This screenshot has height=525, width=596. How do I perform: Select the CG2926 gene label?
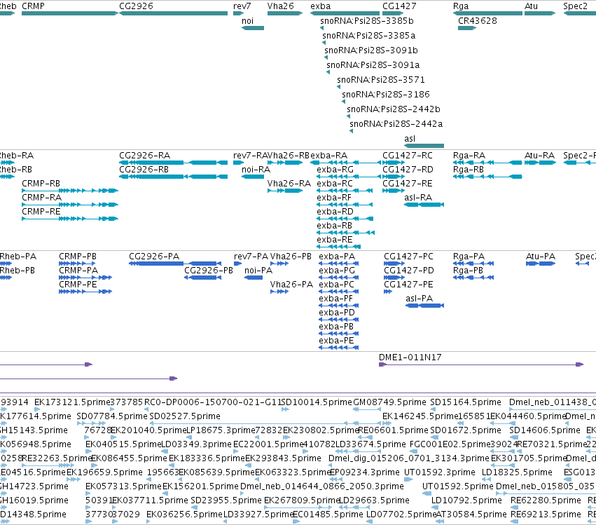(136, 6)
